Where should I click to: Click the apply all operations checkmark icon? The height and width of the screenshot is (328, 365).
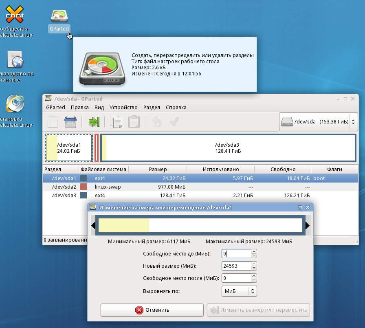[174, 121]
